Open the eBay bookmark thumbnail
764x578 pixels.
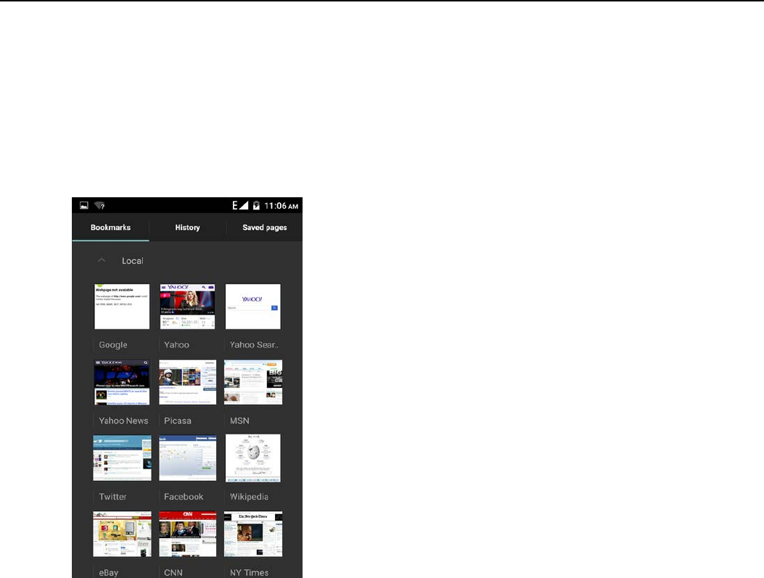pos(123,534)
